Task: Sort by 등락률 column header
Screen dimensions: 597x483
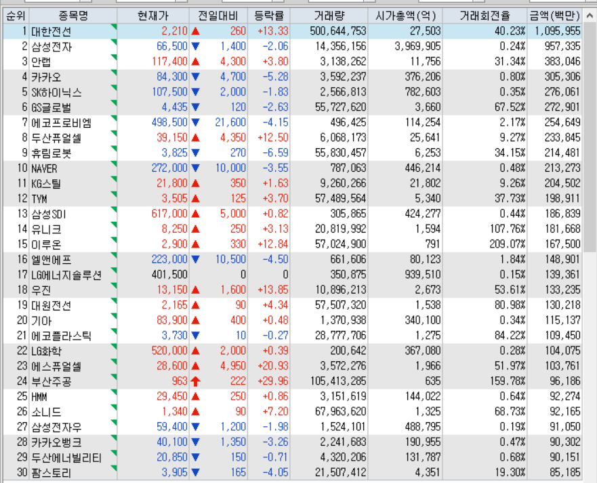Action: click(269, 16)
